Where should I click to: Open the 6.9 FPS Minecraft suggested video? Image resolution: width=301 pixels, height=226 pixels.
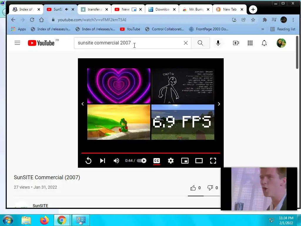(x=183, y=122)
